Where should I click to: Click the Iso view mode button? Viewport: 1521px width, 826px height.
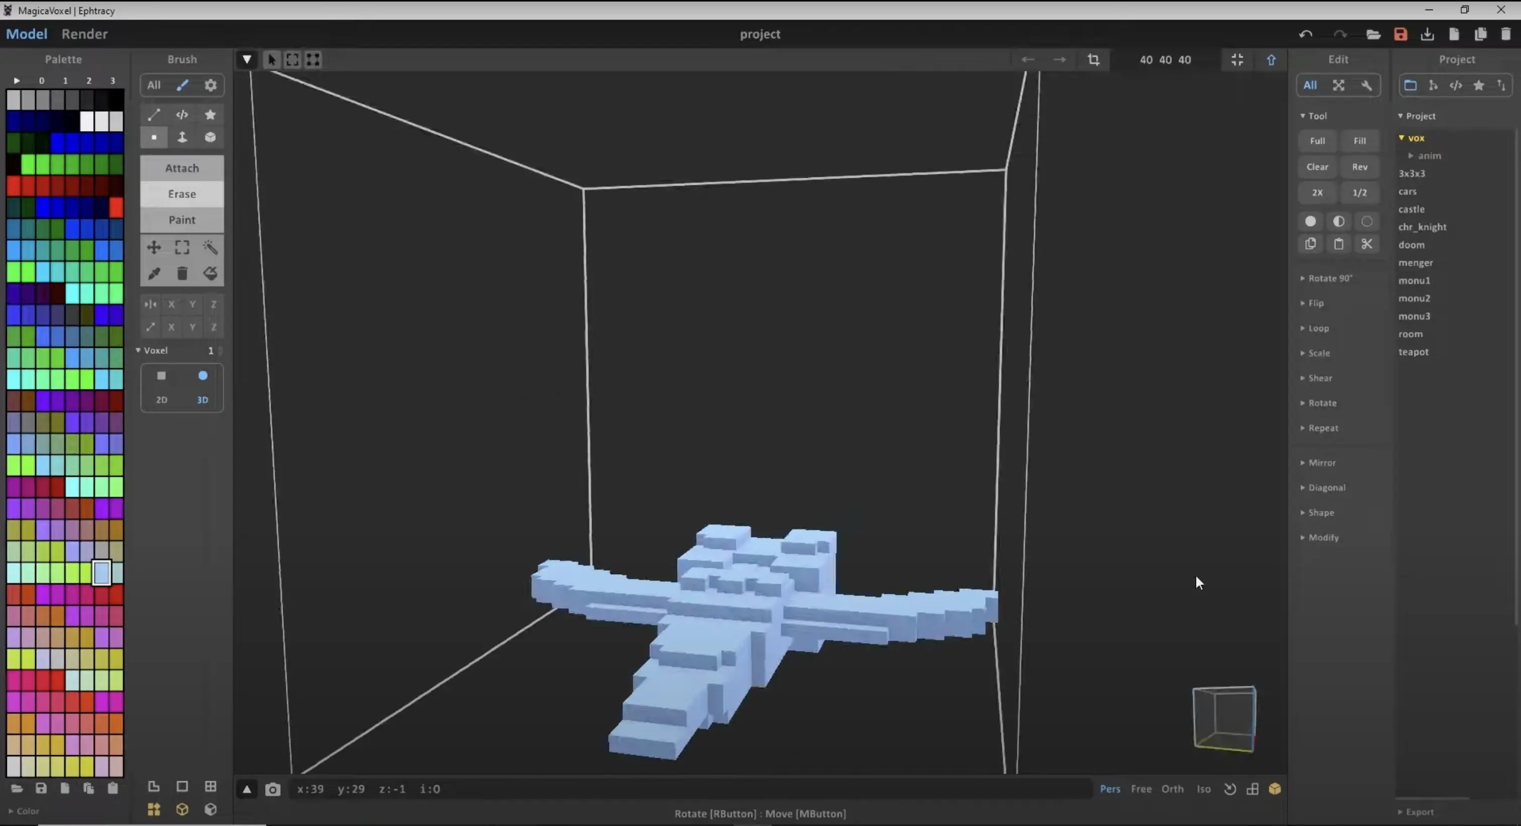point(1205,788)
